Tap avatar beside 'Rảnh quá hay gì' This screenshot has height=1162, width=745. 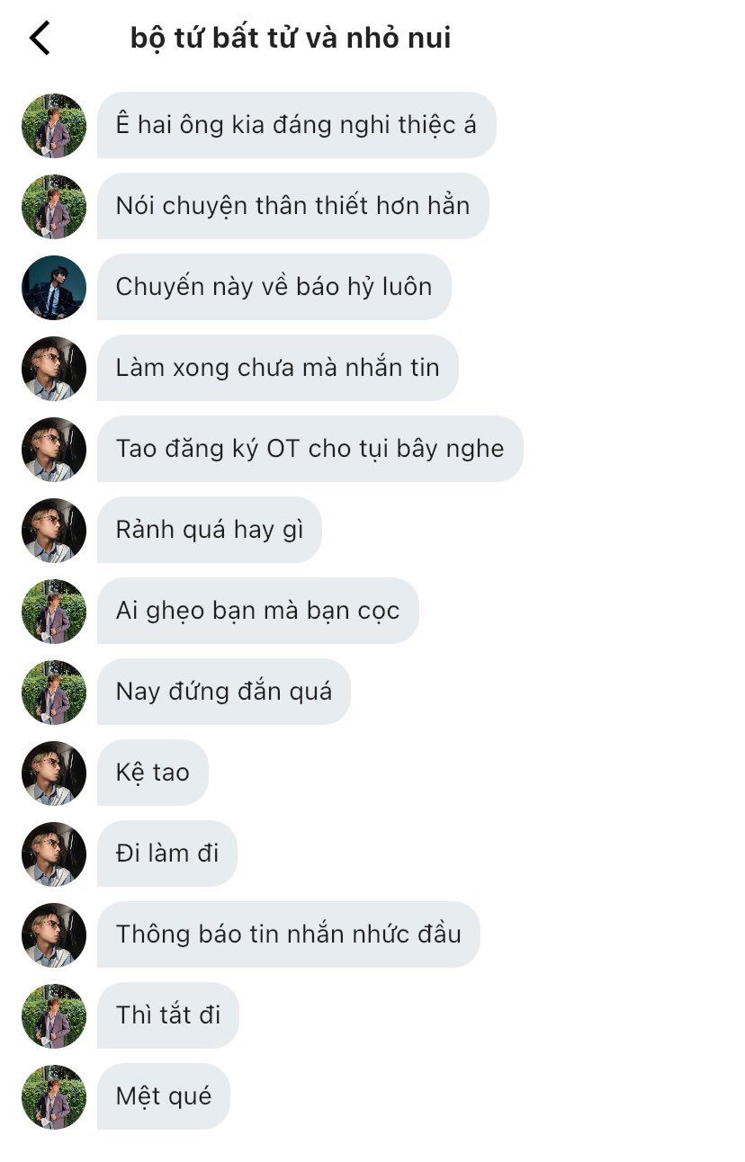(54, 530)
